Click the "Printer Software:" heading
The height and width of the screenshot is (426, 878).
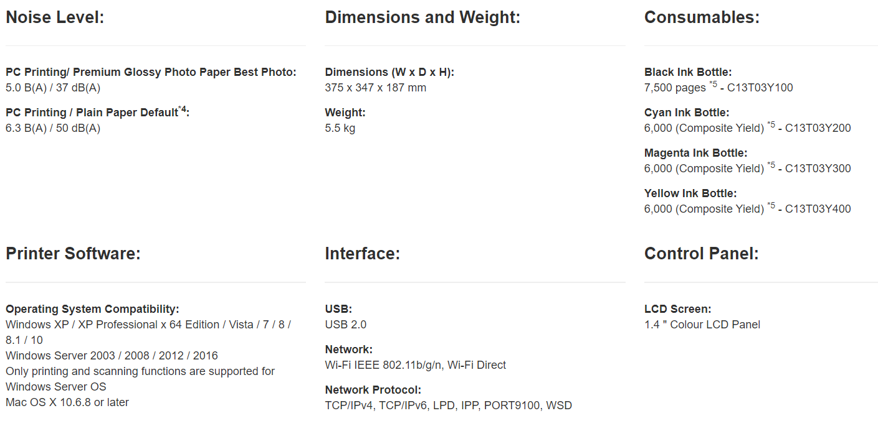(x=73, y=254)
